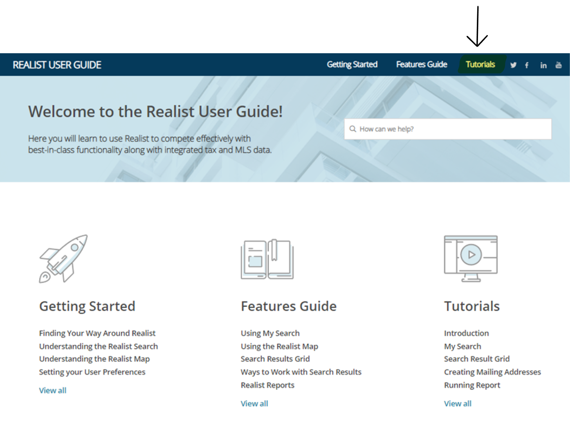Open 'Using My Search' article
The height and width of the screenshot is (429, 570).
click(x=270, y=333)
